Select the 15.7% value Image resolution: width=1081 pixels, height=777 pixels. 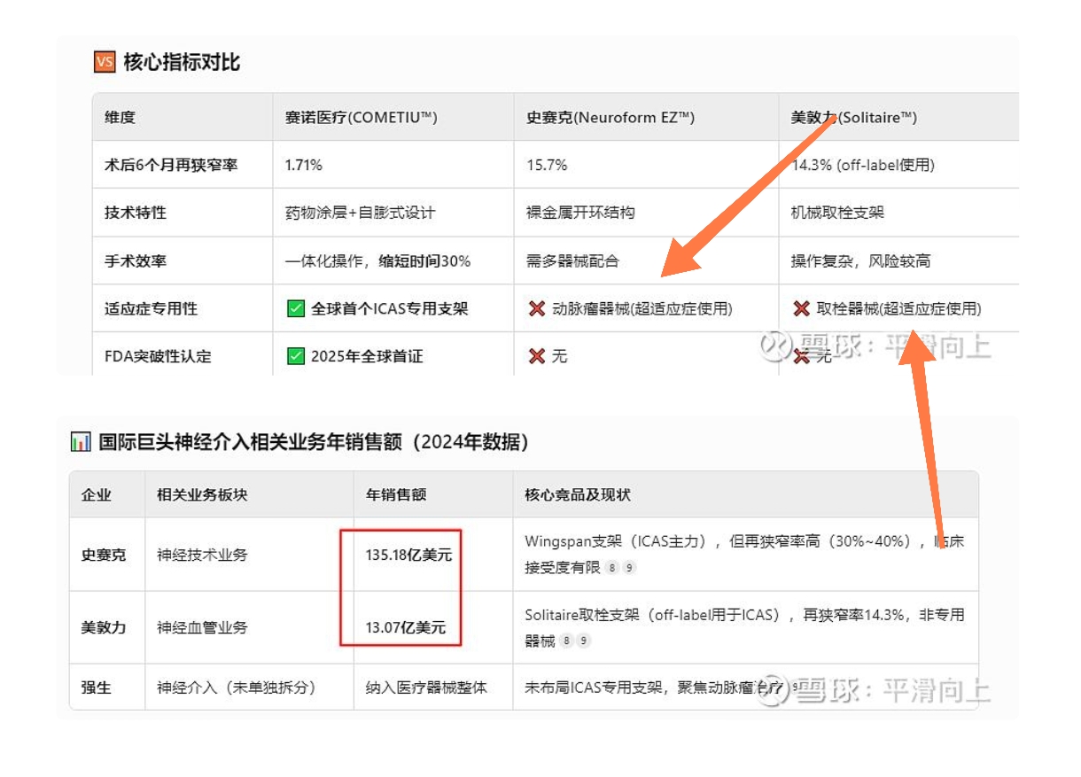(546, 165)
